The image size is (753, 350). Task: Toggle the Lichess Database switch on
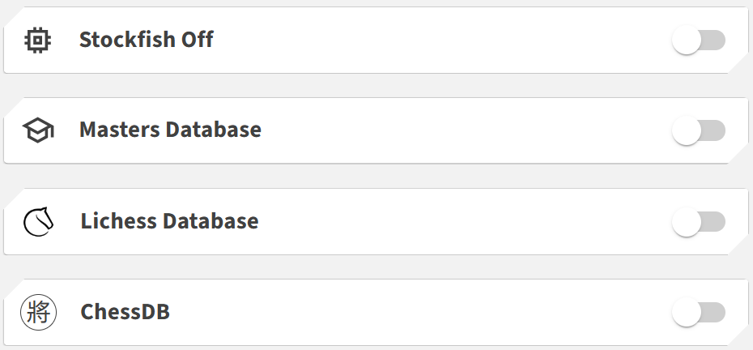(x=698, y=221)
